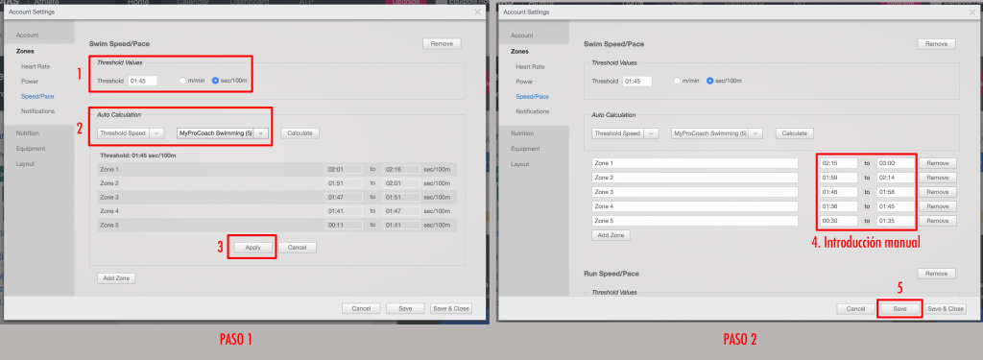Edit Zone 1 name field in PASO 2 window
The width and height of the screenshot is (983, 360).
(x=695, y=163)
